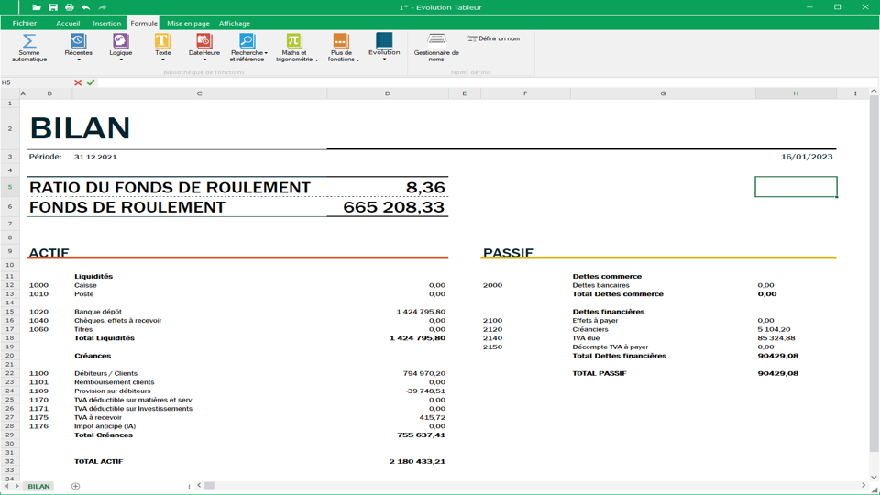Select the Formule tab
Screen dimensions: 880x495
click(144, 23)
